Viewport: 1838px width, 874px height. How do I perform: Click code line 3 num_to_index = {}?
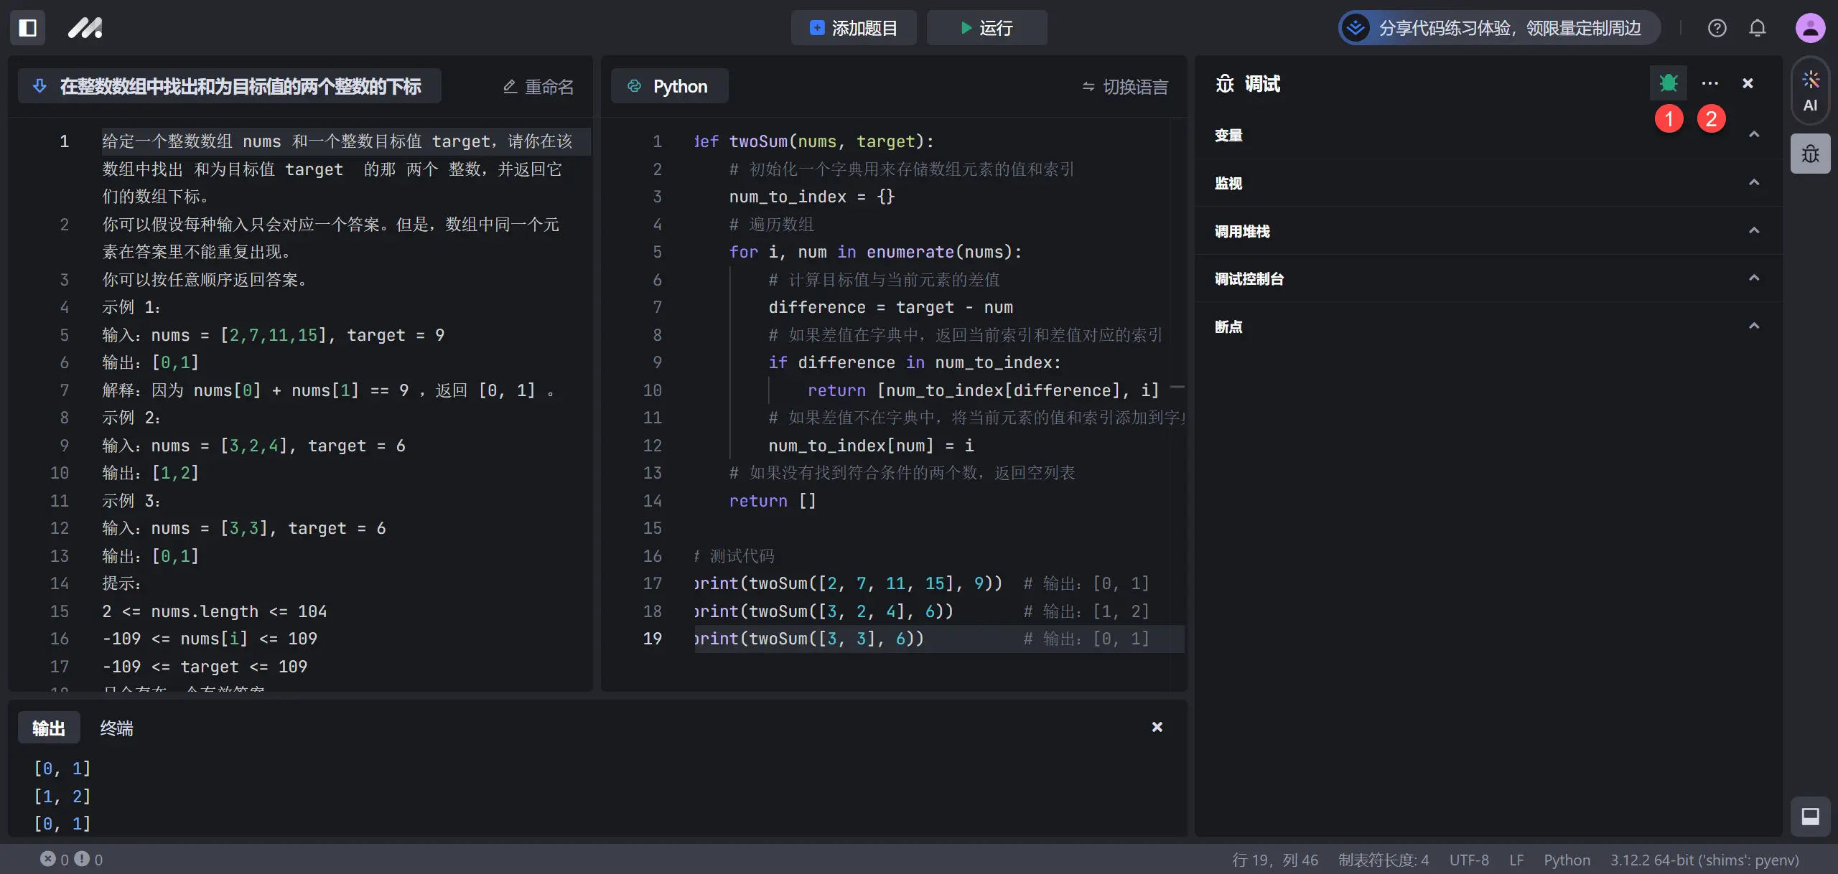[x=811, y=197]
